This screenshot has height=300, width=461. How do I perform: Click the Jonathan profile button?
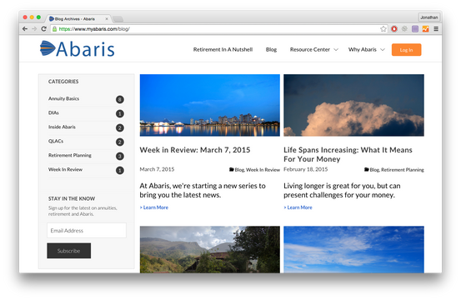point(429,17)
